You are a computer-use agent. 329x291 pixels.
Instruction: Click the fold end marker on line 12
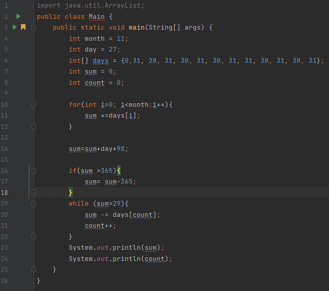coord(34,126)
